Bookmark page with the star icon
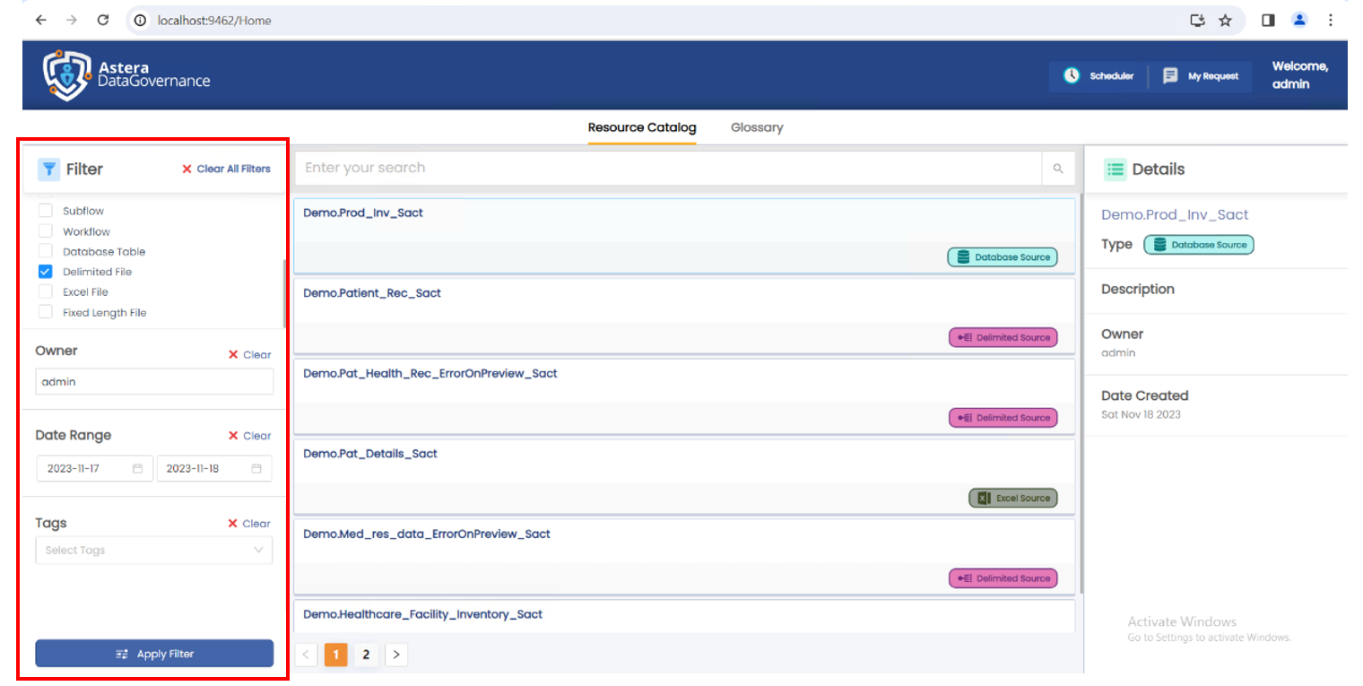This screenshot has width=1363, height=686. coord(1225,20)
